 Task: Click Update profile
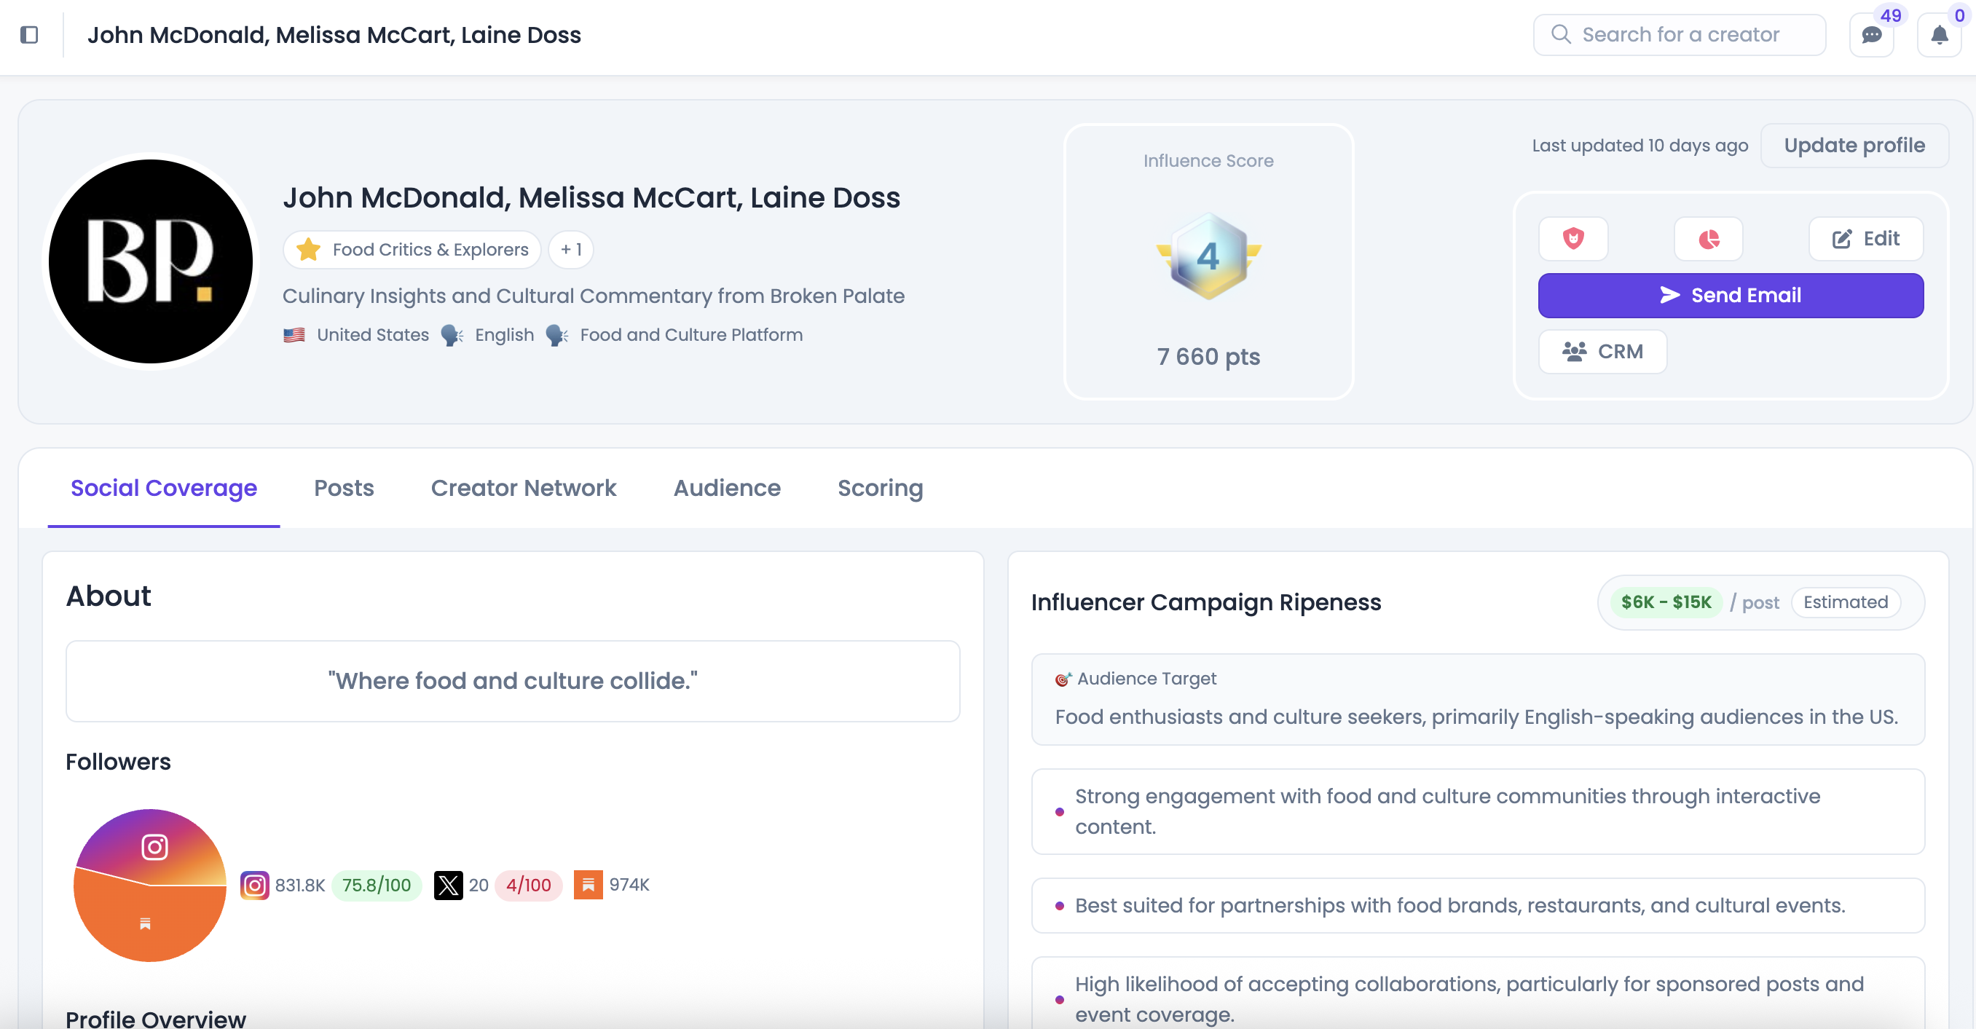[1854, 146]
